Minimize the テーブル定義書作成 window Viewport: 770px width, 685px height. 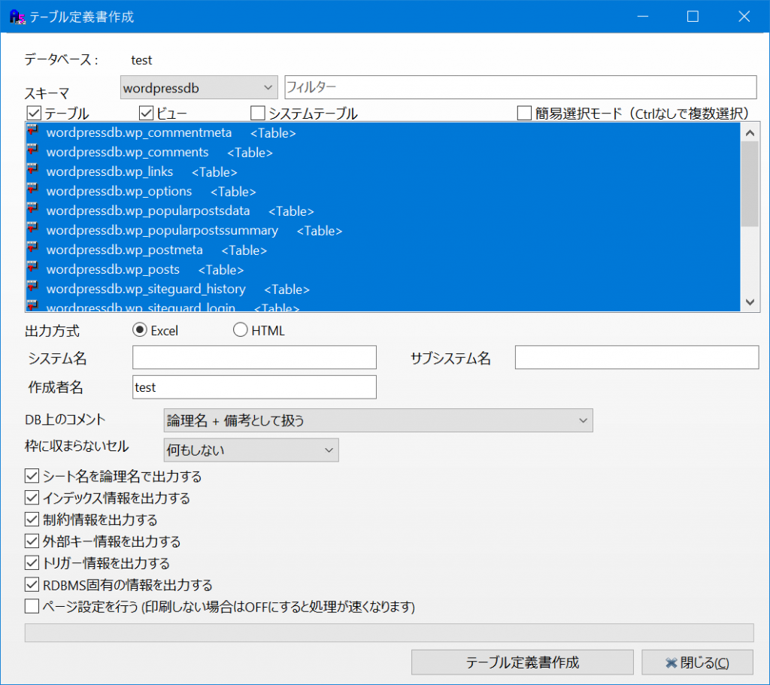click(x=643, y=17)
